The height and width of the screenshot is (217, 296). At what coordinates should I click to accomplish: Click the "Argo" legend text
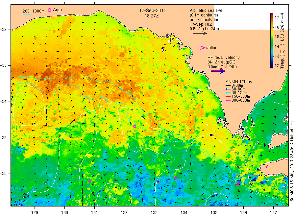57,10
